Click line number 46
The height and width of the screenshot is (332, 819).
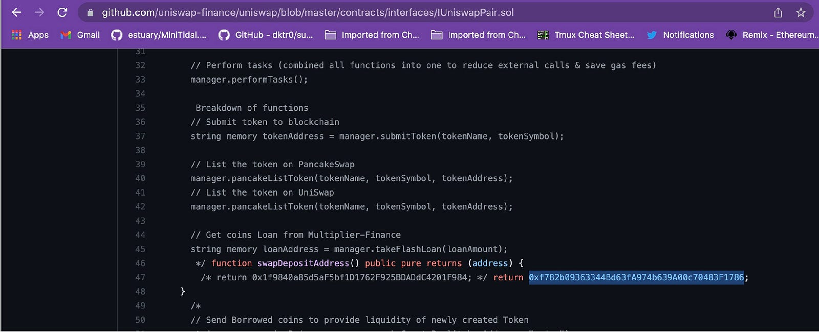click(x=140, y=264)
